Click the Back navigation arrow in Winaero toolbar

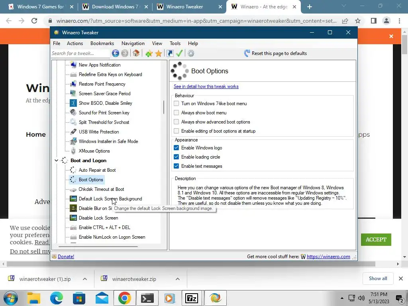coord(116,53)
